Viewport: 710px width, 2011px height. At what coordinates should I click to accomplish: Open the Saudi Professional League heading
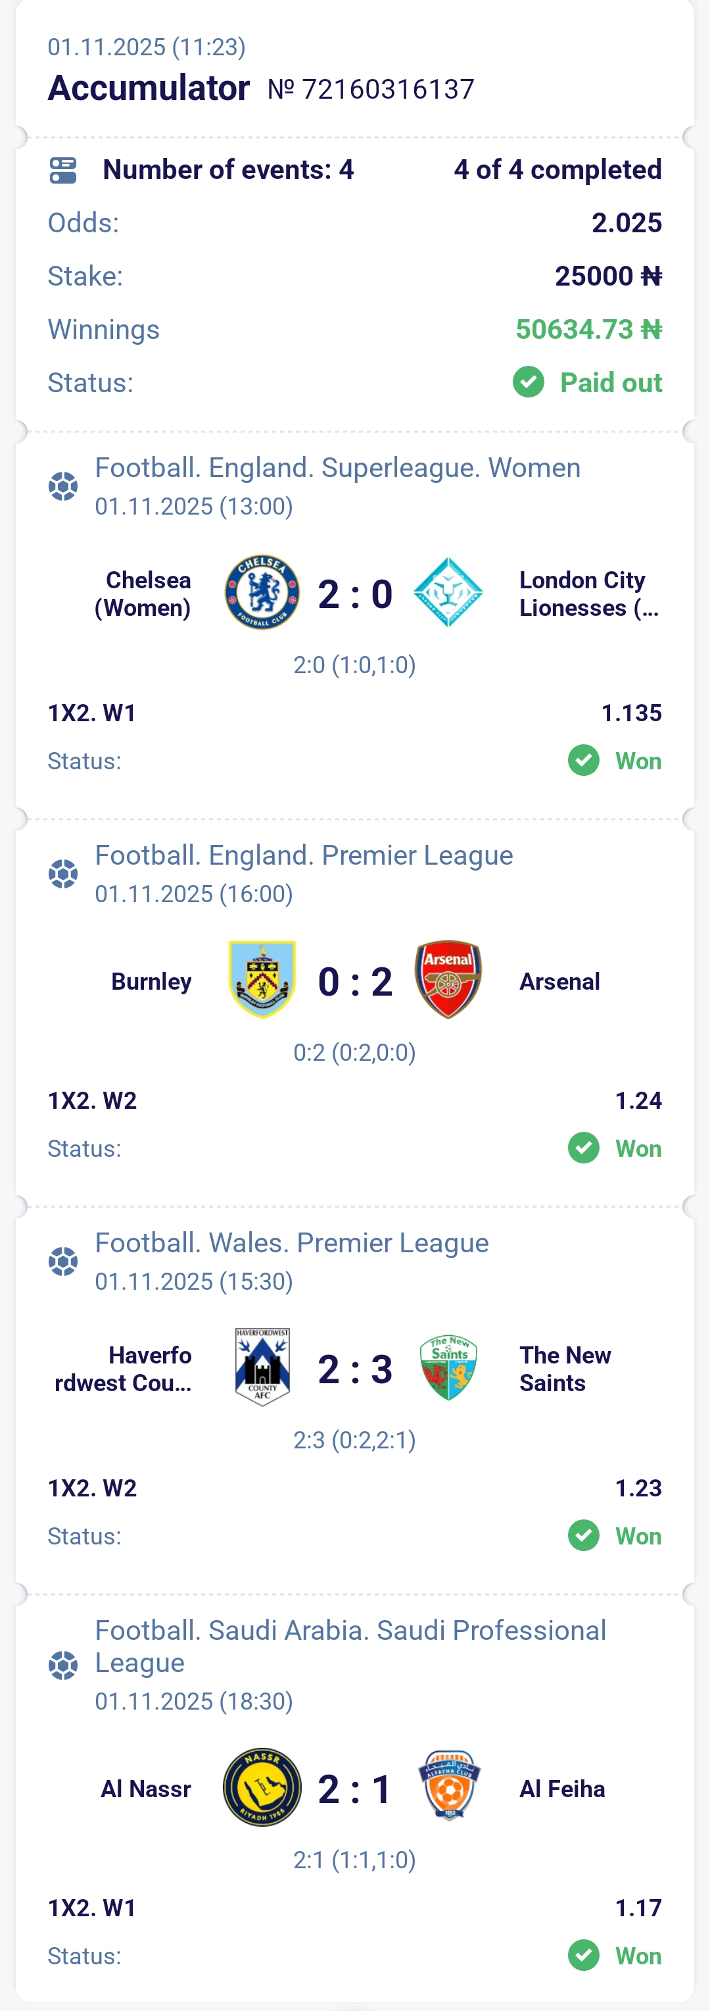point(350,1646)
